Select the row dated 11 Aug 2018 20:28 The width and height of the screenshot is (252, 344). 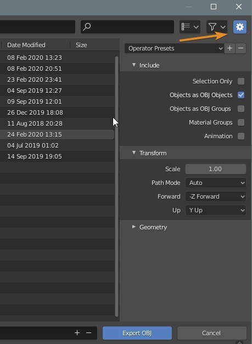click(x=57, y=123)
